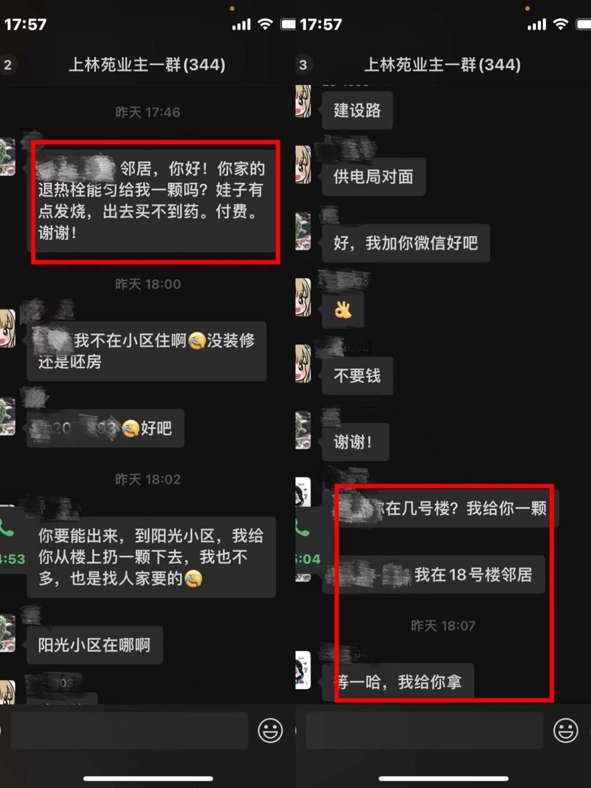Tap green phone call icon in right screenshot
This screenshot has height=788, width=591.
click(x=301, y=528)
